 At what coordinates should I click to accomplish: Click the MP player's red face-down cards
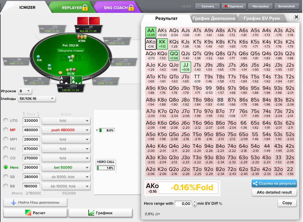(88, 21)
